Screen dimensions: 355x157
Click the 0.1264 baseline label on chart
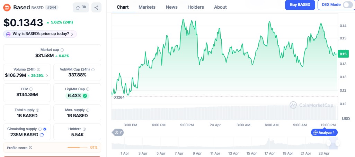[x=119, y=98]
